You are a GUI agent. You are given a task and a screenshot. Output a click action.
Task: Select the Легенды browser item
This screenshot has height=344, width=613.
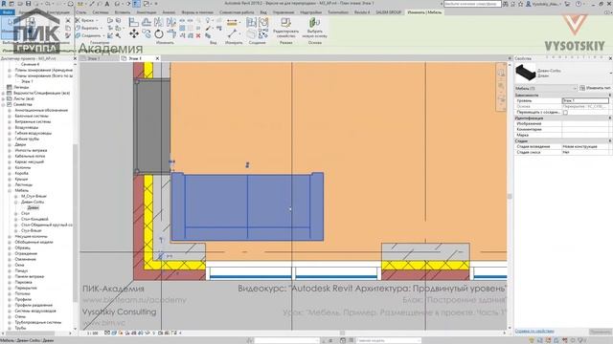coord(21,87)
